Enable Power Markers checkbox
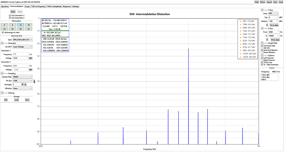 (262, 52)
